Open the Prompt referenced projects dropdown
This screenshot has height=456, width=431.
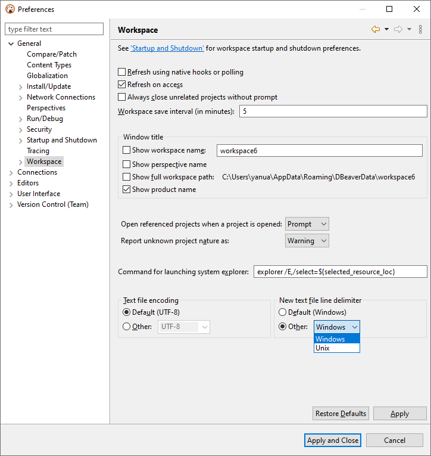click(x=307, y=224)
